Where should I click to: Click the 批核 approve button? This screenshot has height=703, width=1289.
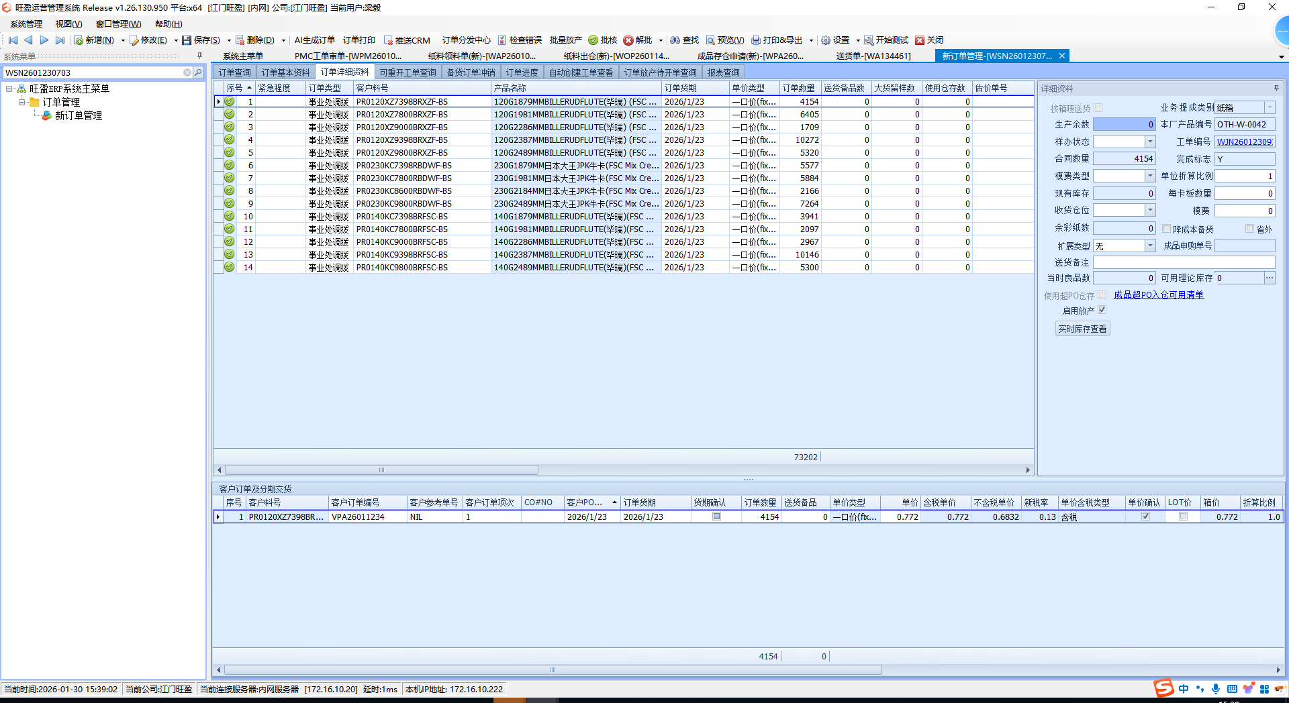(603, 40)
